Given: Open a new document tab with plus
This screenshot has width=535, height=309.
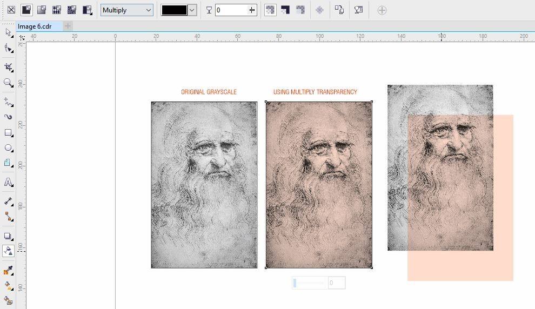Looking at the screenshot, I should pyautogui.click(x=68, y=26).
